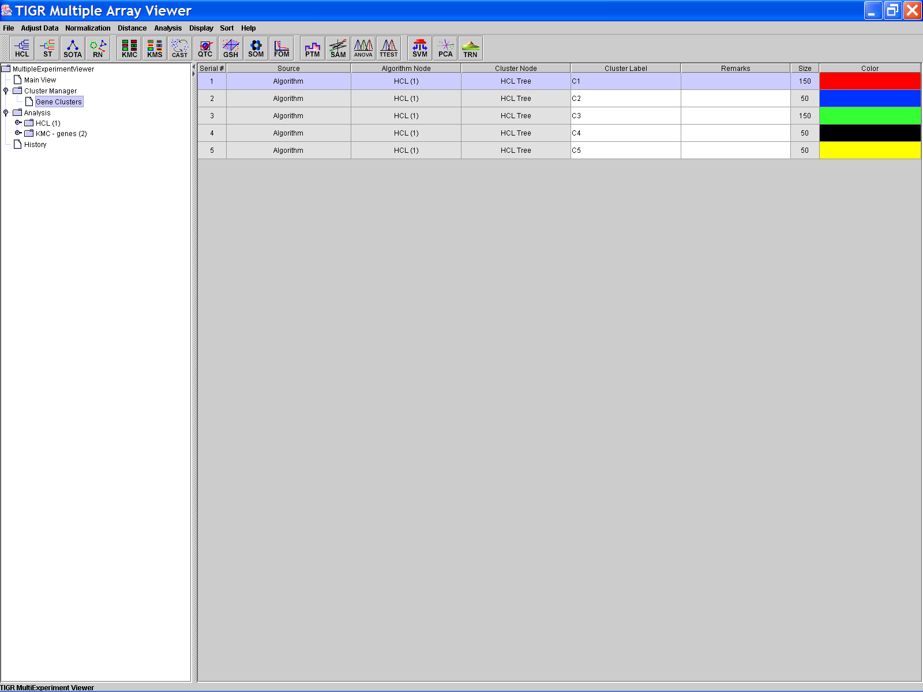Open the Normalization menu
The image size is (923, 692).
tap(88, 28)
